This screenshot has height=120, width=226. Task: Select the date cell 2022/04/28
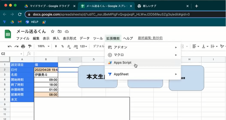coord(46,70)
